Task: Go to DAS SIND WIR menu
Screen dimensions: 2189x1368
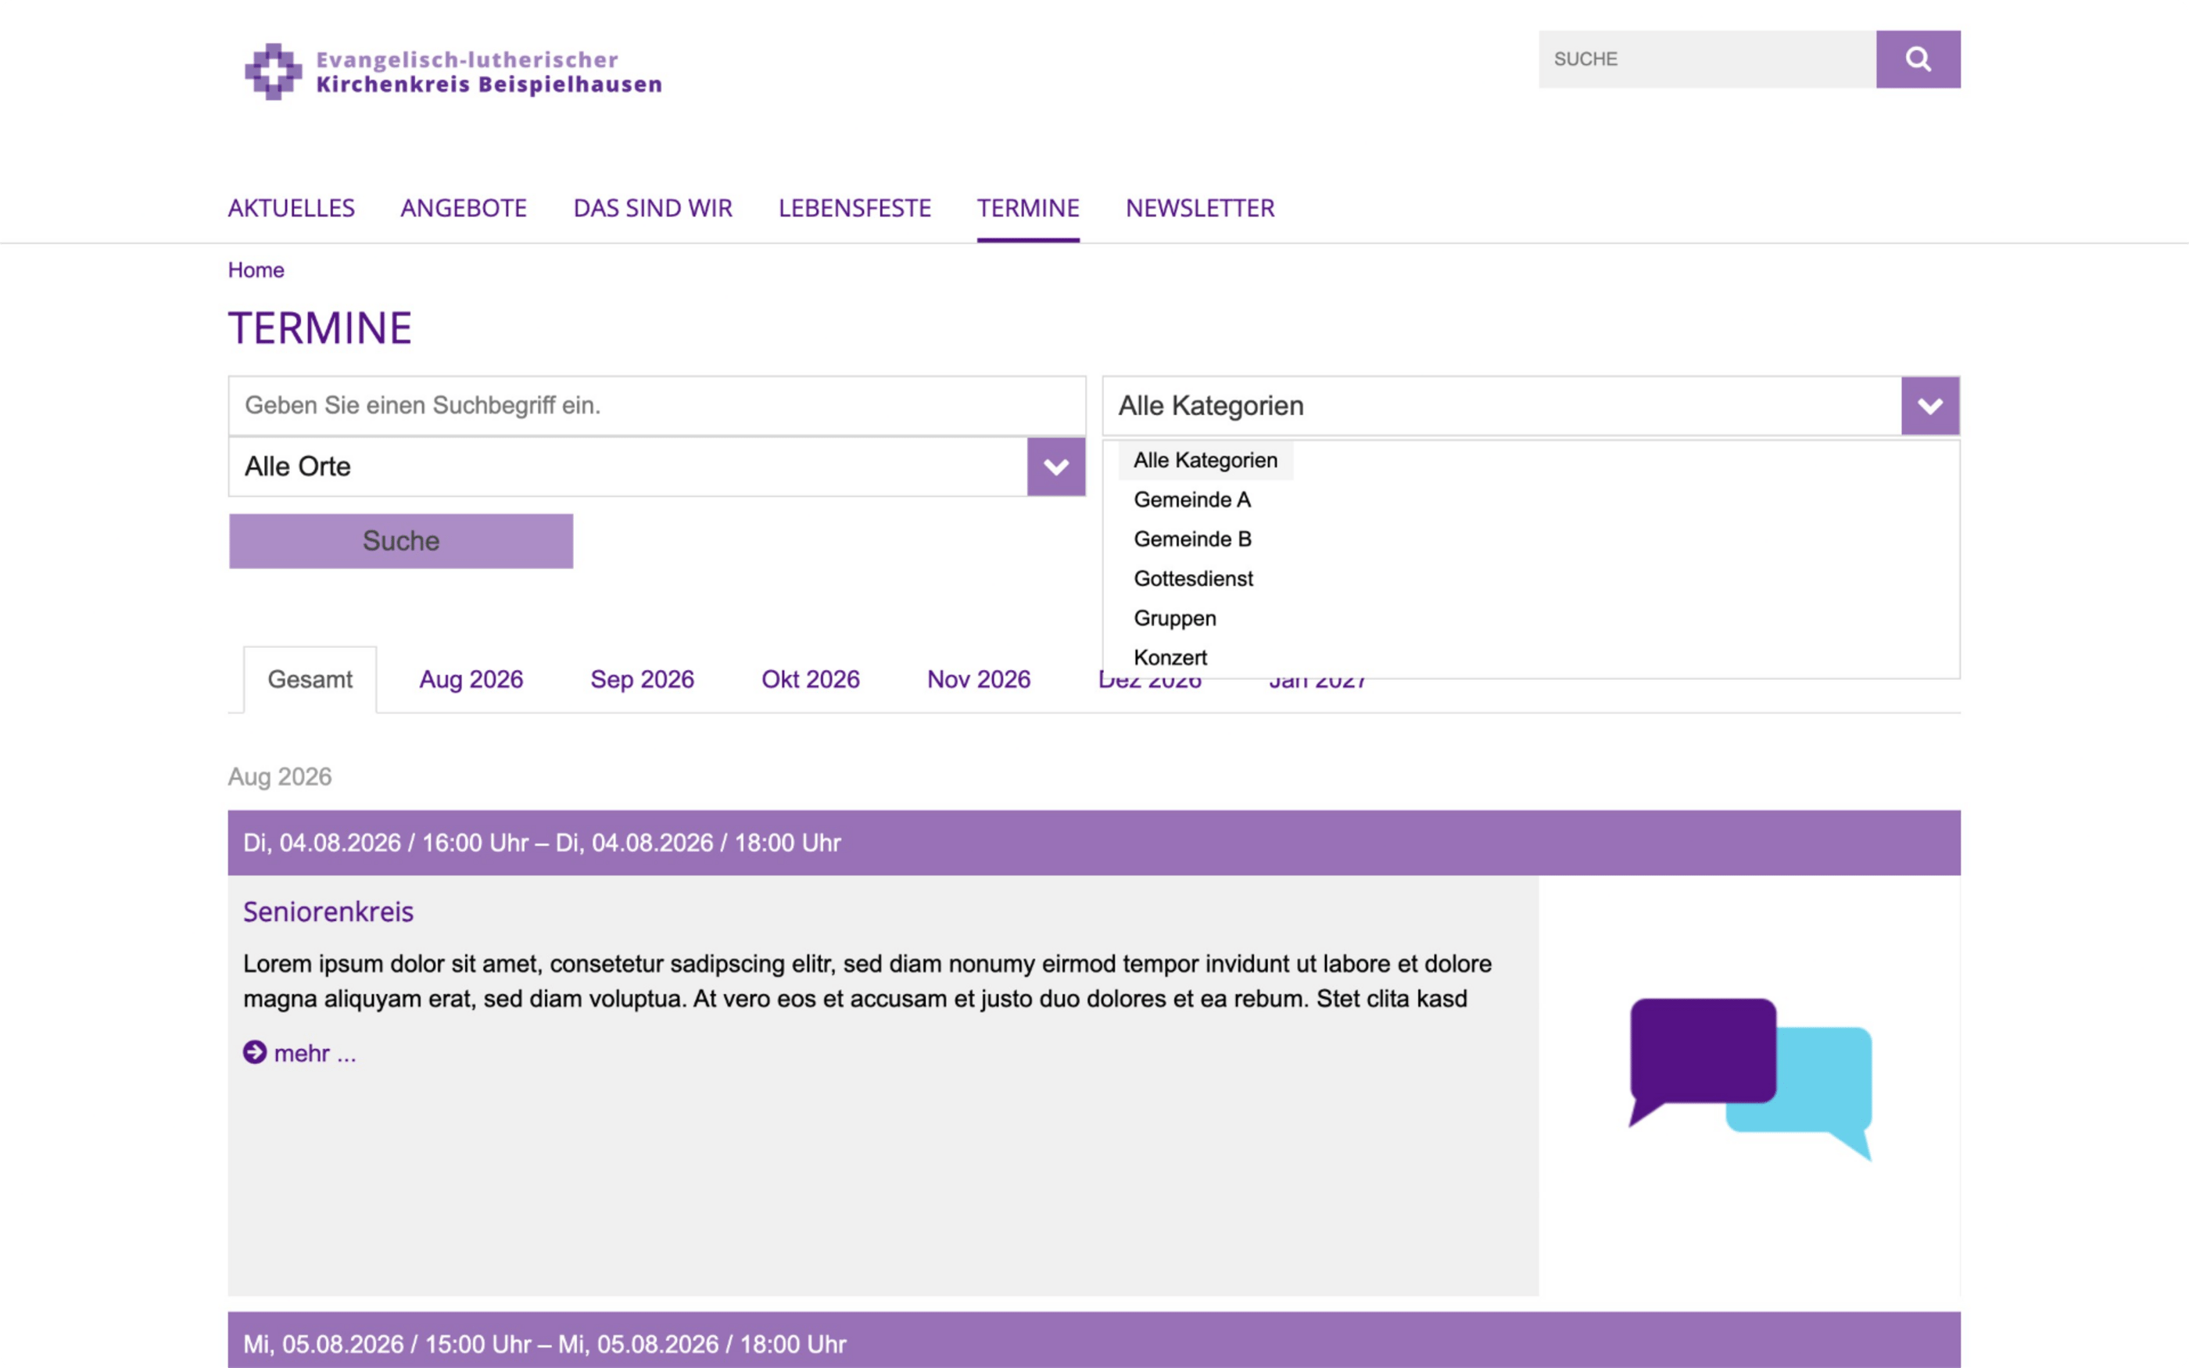Action: pos(653,208)
